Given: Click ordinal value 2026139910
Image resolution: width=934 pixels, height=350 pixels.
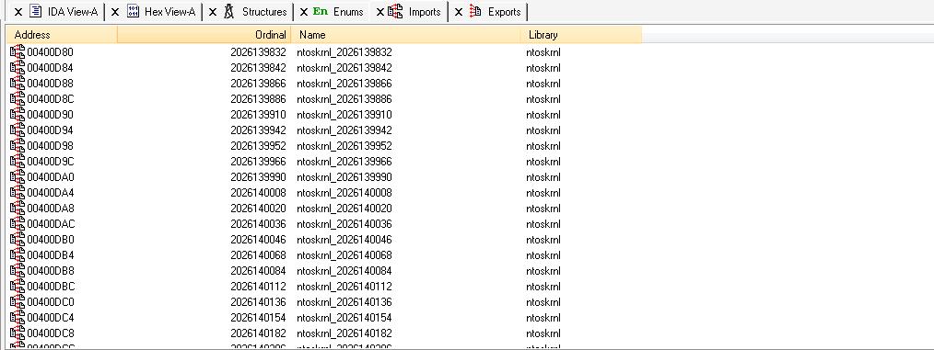Looking at the screenshot, I should [259, 115].
